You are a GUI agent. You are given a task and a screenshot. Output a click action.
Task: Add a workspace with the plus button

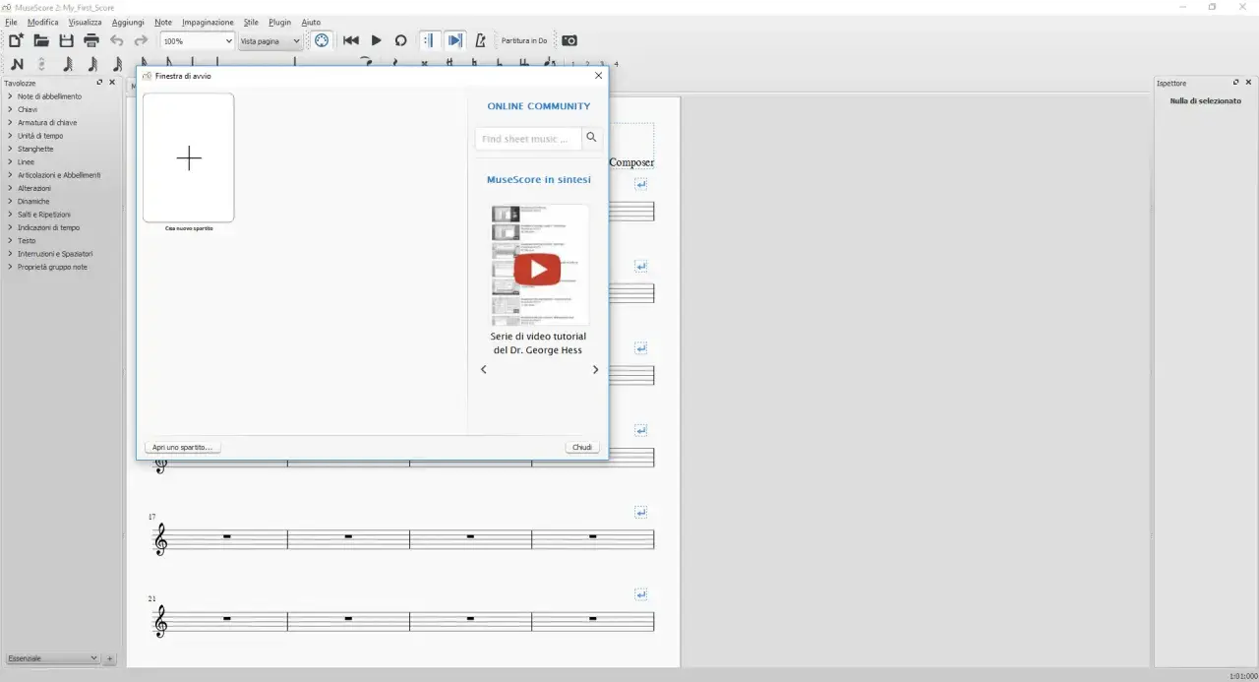110,658
